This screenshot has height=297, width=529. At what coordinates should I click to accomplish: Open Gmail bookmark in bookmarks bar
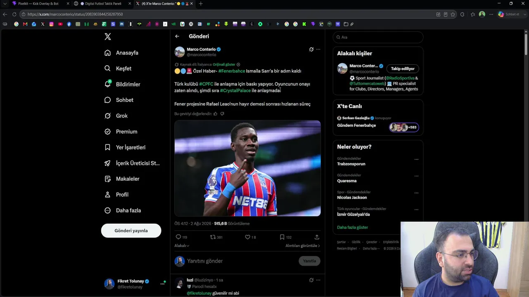click(x=25, y=24)
